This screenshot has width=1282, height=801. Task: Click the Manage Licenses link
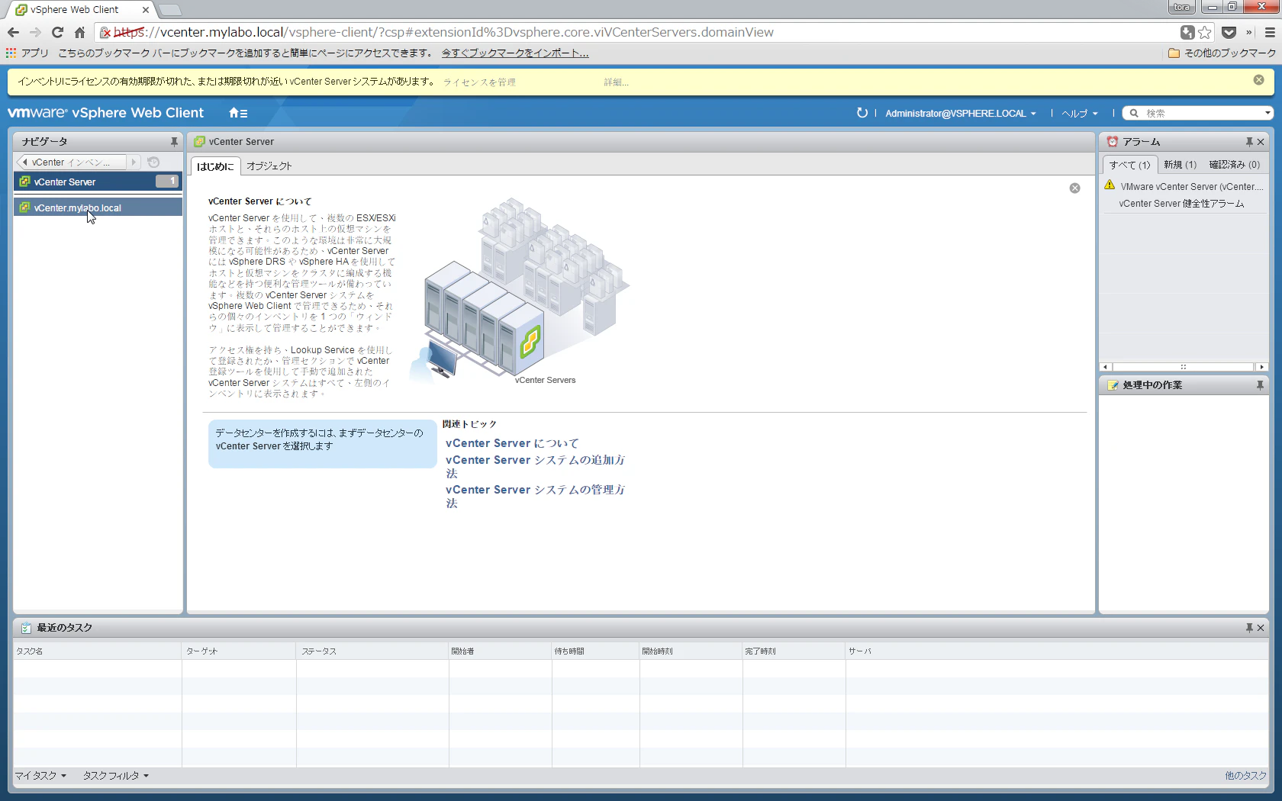(479, 82)
